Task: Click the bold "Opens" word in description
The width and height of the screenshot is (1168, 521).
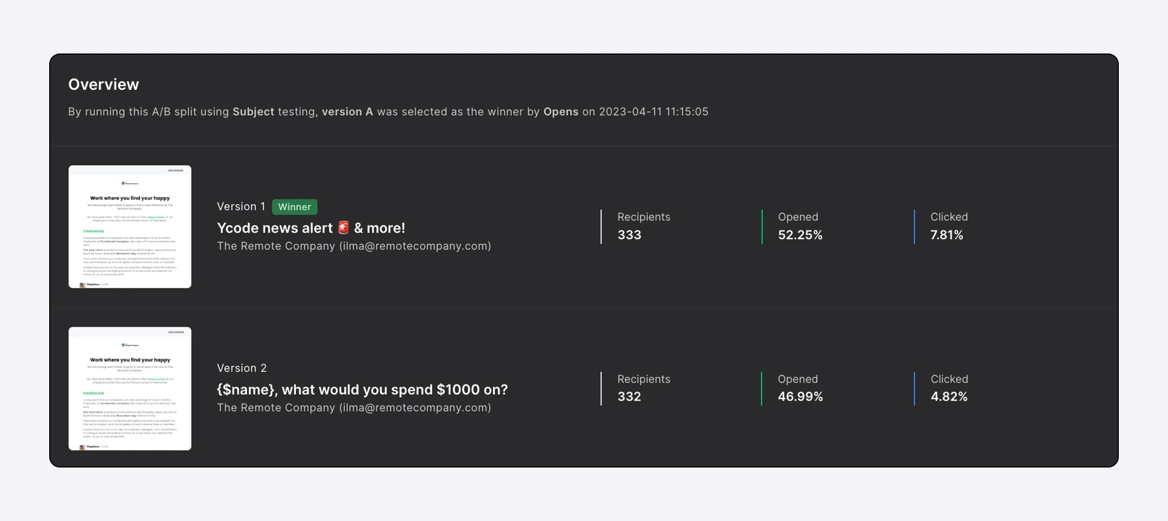Action: 560,112
